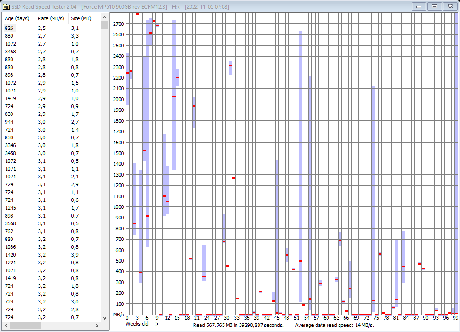
Task: Select the row 724 with size 3,0
Action: [52, 302]
